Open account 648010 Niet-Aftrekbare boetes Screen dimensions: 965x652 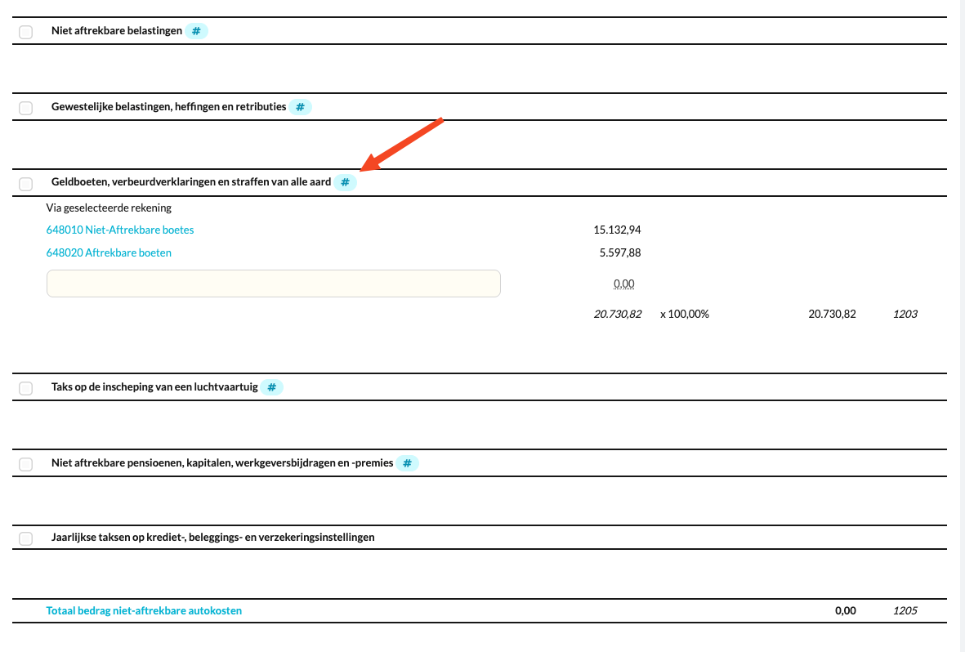coord(120,230)
